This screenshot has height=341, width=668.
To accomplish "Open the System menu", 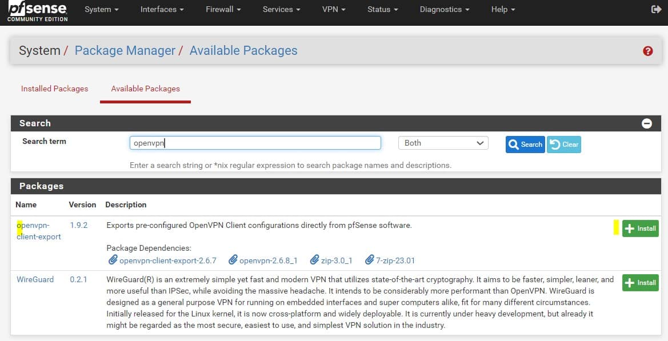I will [x=101, y=9].
